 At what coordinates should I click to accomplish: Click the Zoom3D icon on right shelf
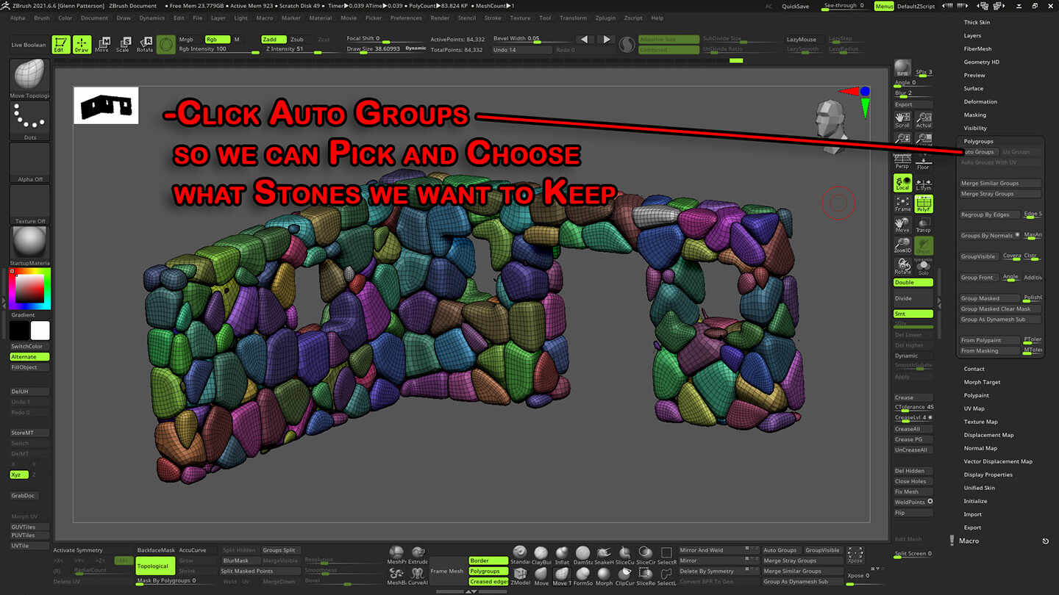[902, 245]
